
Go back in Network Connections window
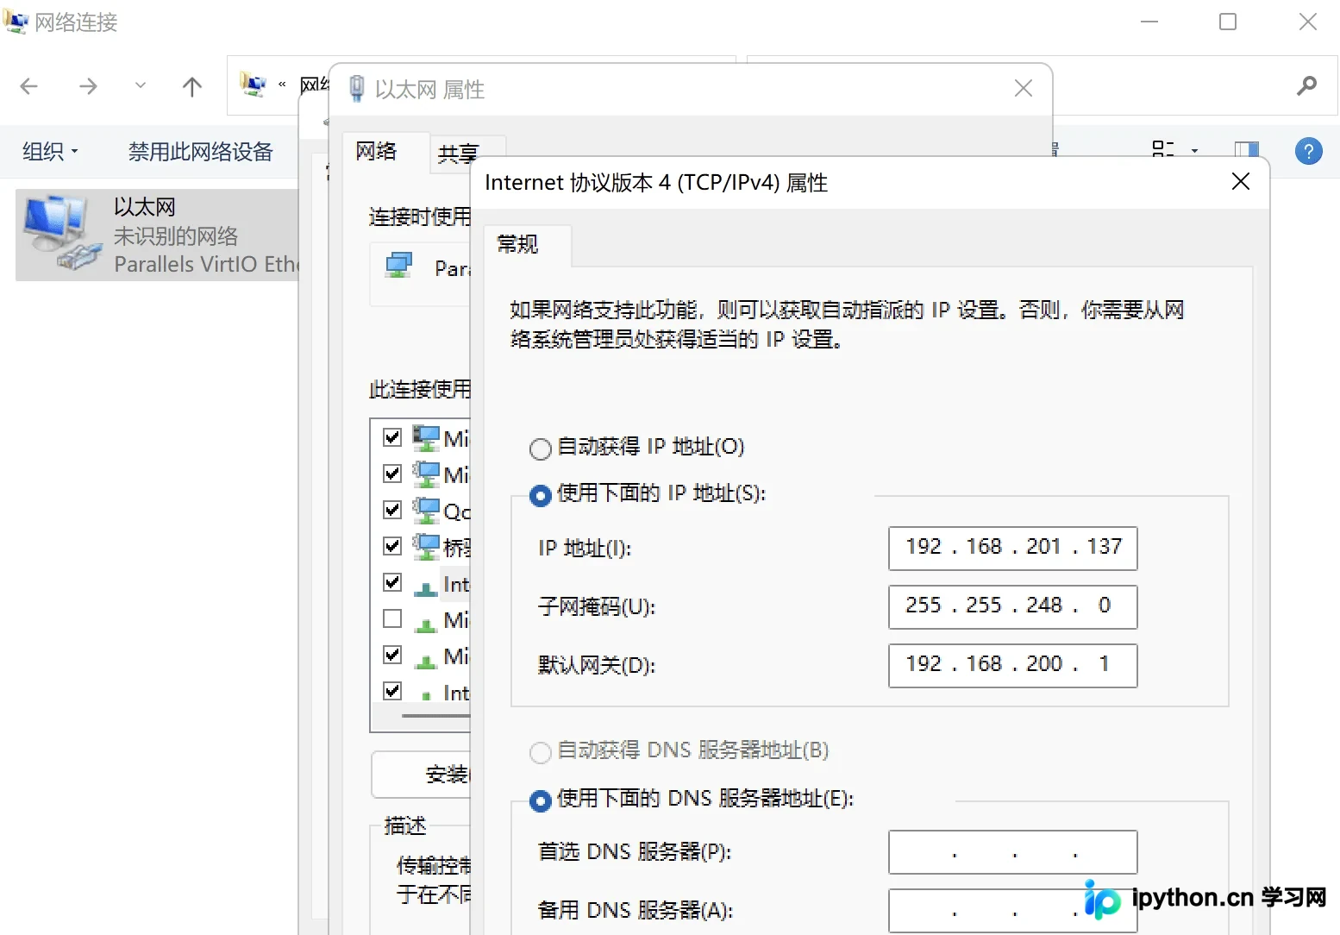(x=29, y=86)
